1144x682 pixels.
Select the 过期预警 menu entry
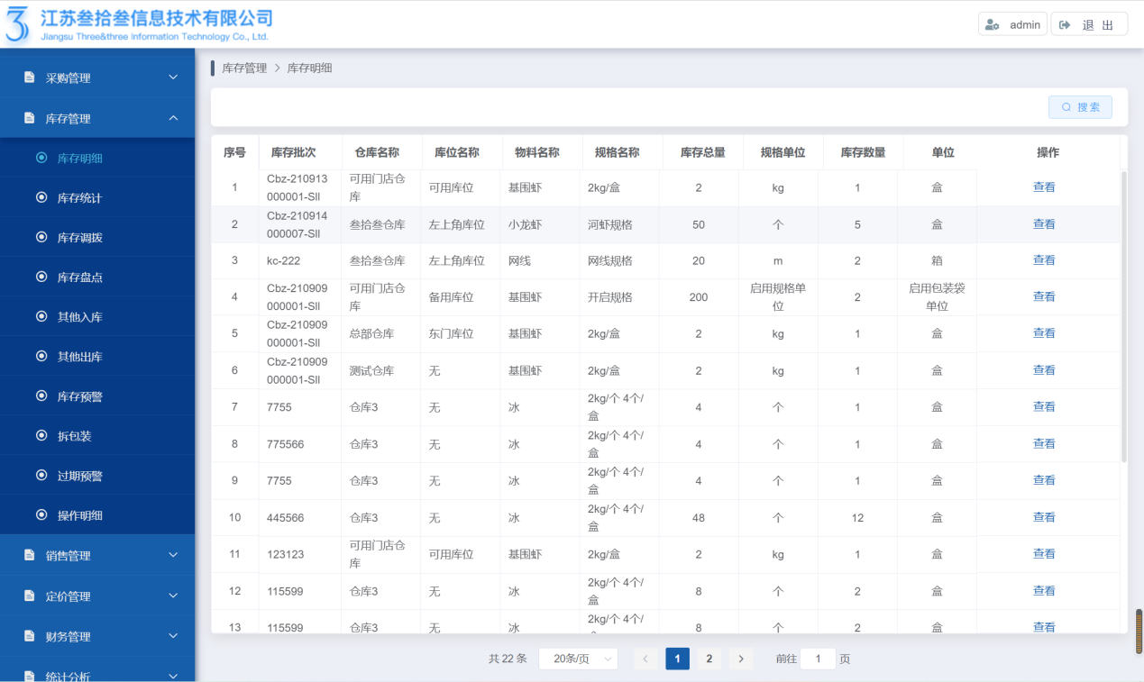79,476
